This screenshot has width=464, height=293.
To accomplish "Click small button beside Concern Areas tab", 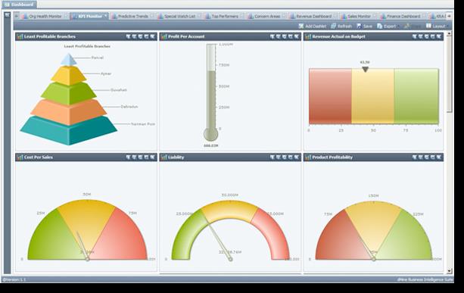I will 284,16.
